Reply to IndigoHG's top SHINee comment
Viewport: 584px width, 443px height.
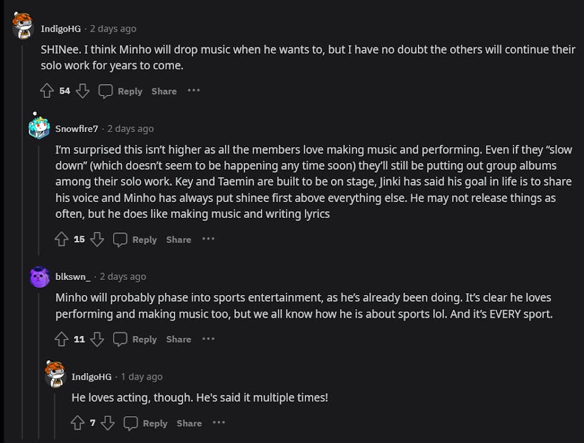[120, 91]
